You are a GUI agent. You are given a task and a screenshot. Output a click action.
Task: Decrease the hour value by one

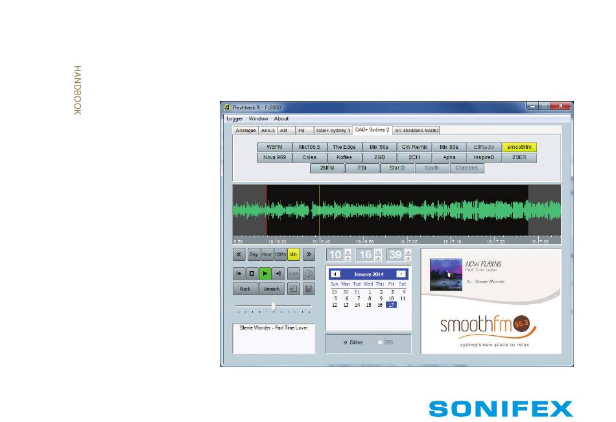point(348,258)
